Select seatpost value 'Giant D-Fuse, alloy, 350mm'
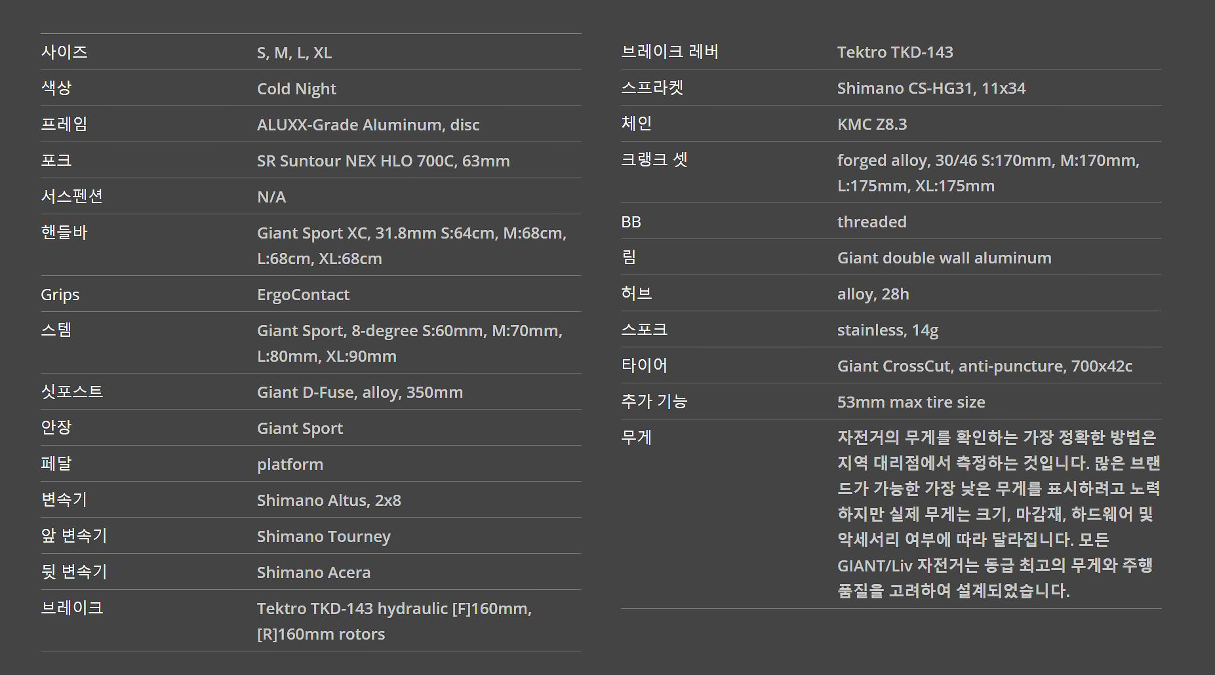The image size is (1215, 675). point(360,393)
